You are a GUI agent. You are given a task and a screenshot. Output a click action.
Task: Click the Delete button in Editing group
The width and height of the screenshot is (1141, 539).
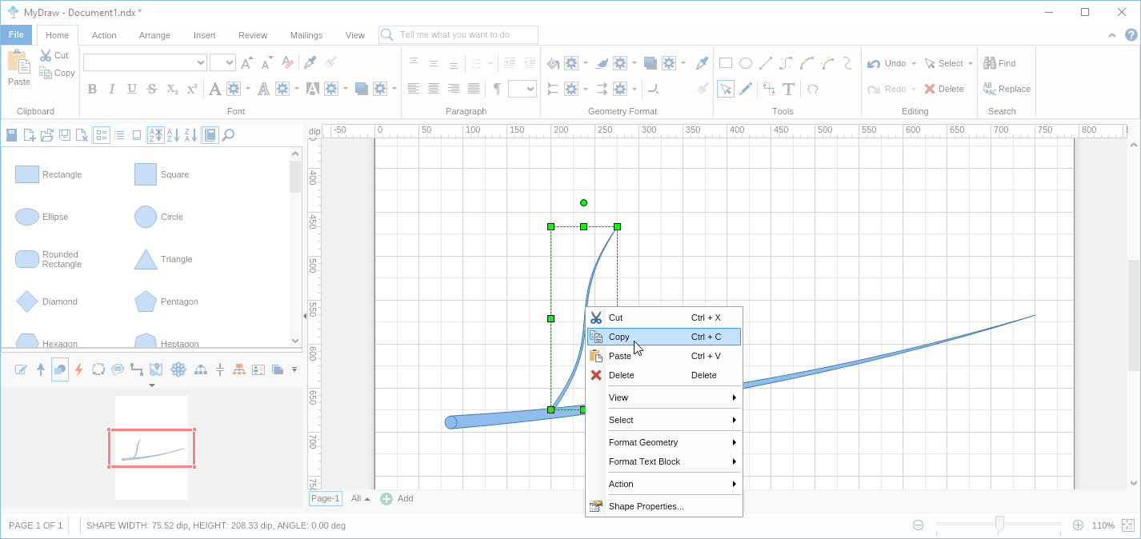point(944,89)
